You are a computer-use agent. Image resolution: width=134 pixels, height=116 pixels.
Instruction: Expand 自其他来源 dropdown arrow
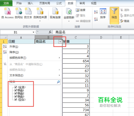(x=40, y=21)
